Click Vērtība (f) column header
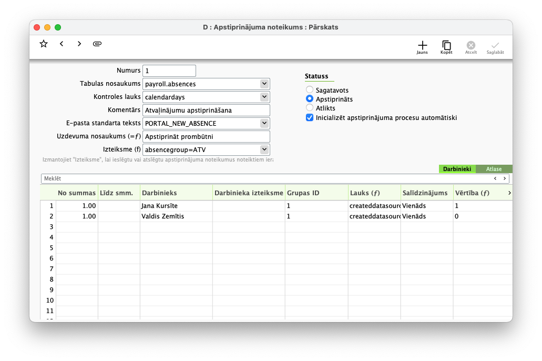 pyautogui.click(x=480, y=193)
